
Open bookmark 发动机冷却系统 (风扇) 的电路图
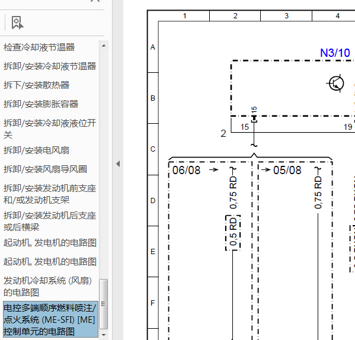tap(48, 286)
